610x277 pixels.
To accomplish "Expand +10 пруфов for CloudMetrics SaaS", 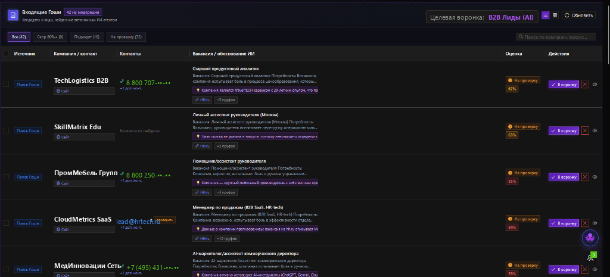I will [x=226, y=238].
